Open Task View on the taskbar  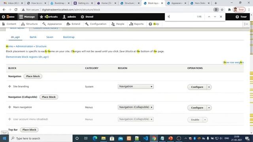tap(86, 138)
